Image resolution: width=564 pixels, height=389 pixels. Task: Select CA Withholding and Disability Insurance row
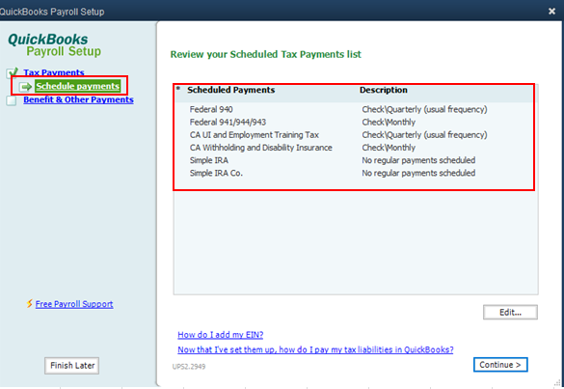click(x=354, y=148)
